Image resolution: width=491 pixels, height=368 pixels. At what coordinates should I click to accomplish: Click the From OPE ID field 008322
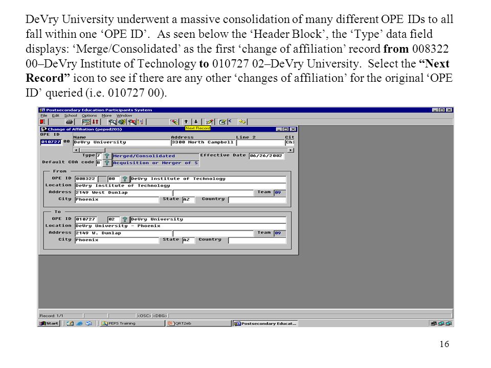coord(86,179)
